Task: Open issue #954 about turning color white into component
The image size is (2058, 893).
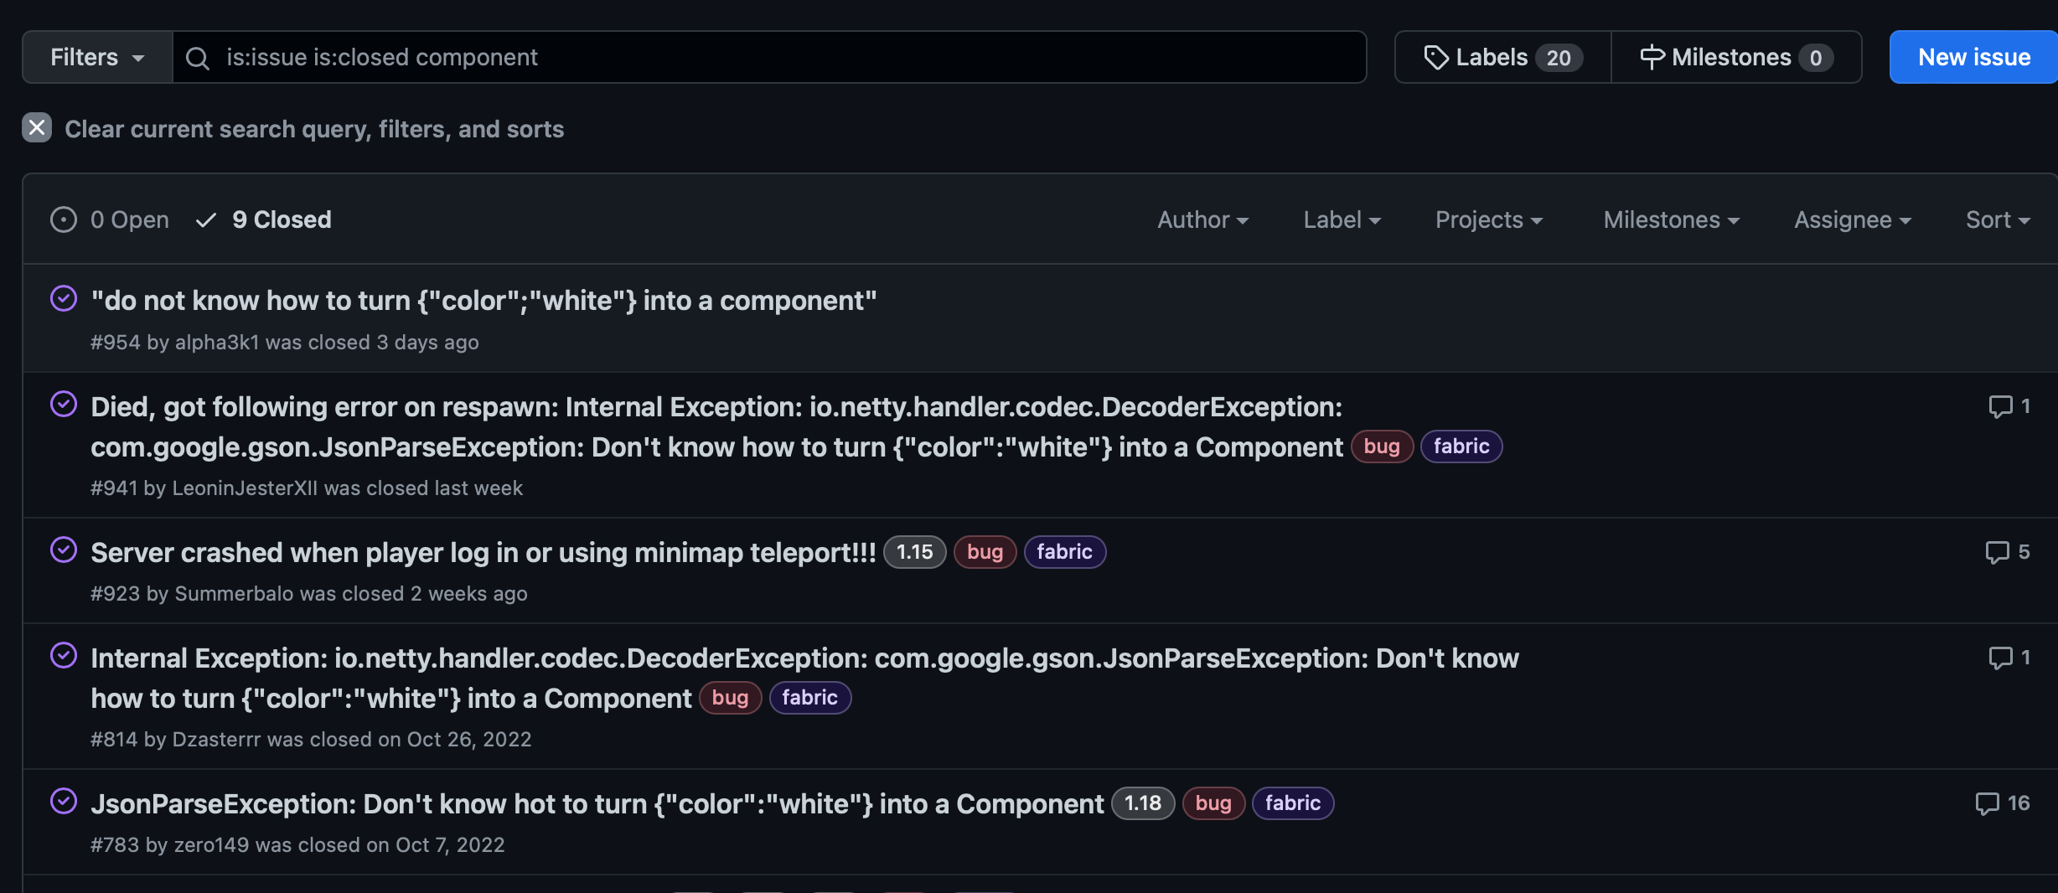Action: [483, 300]
